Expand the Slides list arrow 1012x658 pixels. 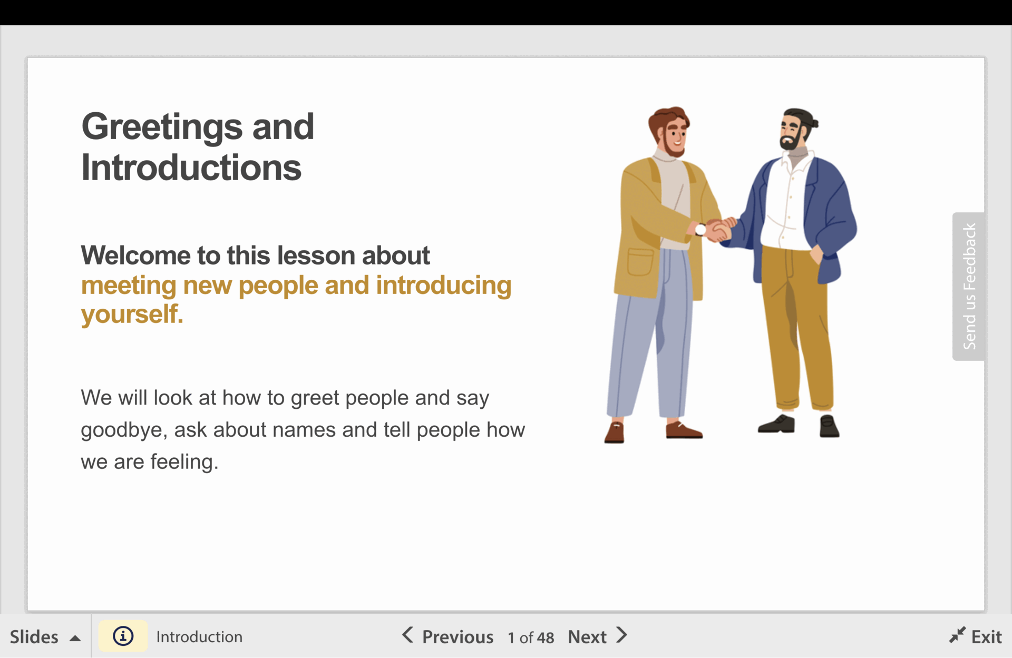(75, 638)
